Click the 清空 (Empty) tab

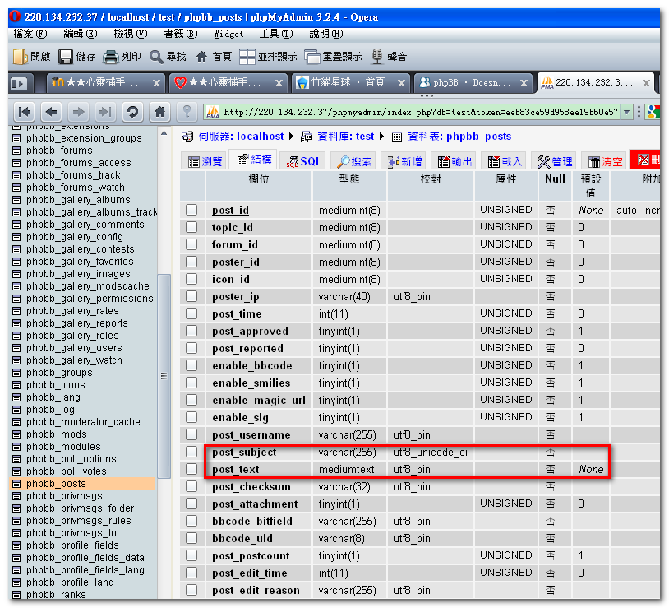click(605, 161)
